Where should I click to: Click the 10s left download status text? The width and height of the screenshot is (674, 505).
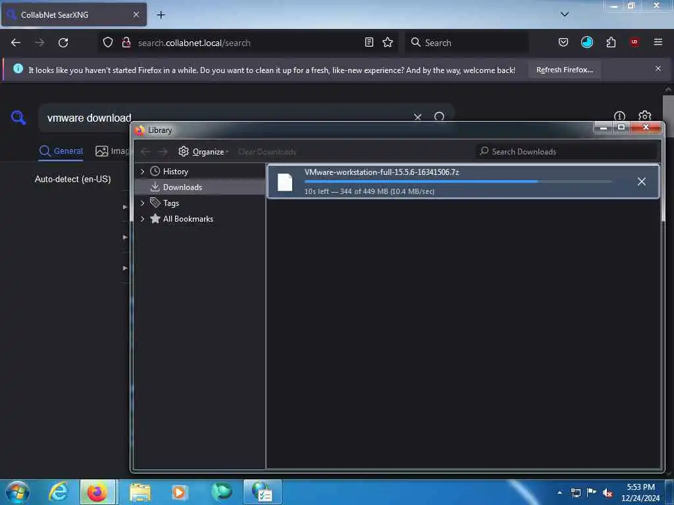pyautogui.click(x=369, y=191)
